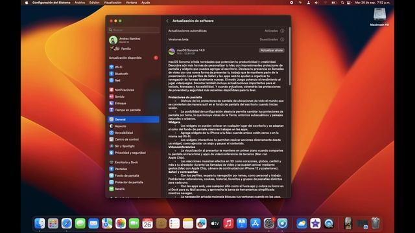
Task: Open Control Center in menu bar
Action: (x=349, y=3)
